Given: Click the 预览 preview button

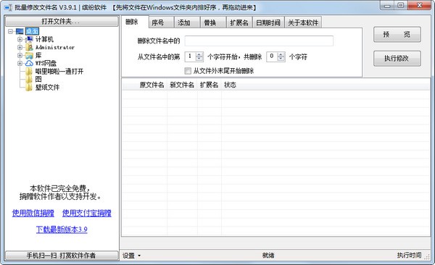Looking at the screenshot, I should 397,35.
